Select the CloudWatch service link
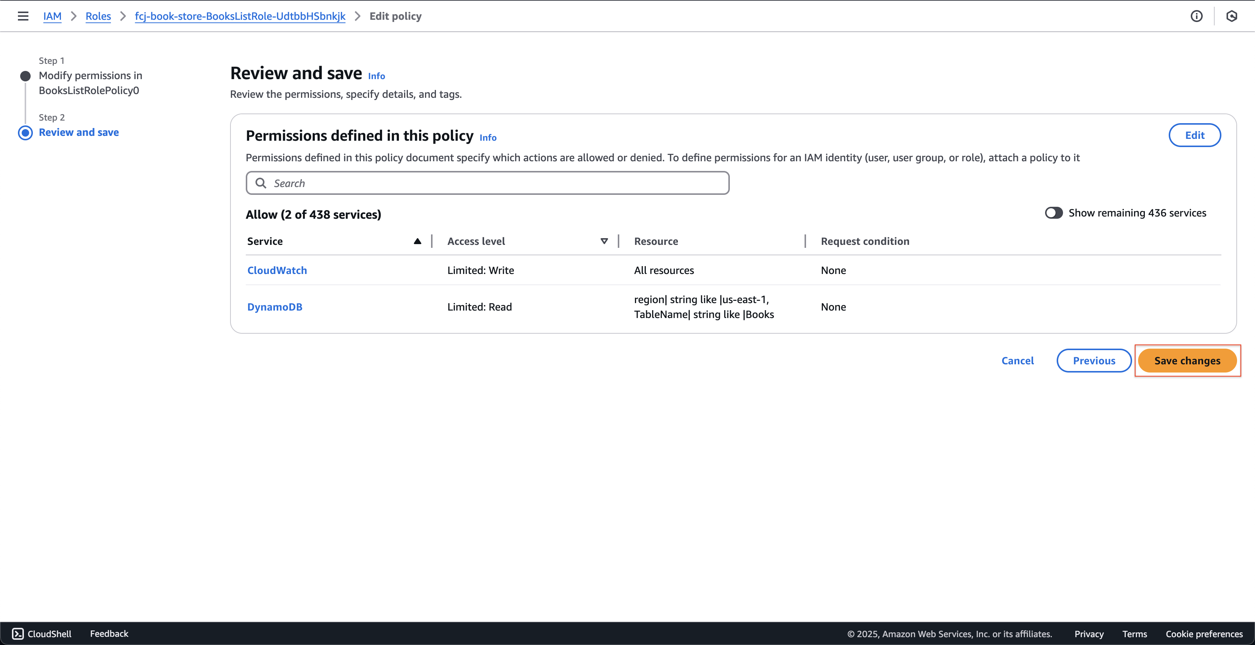1255x645 pixels. [x=278, y=270]
